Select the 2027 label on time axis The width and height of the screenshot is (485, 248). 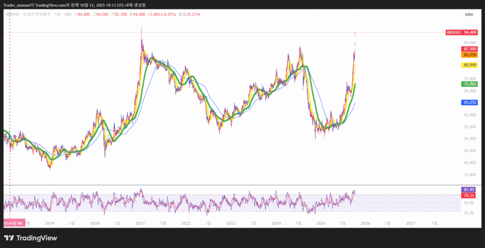coord(411,222)
